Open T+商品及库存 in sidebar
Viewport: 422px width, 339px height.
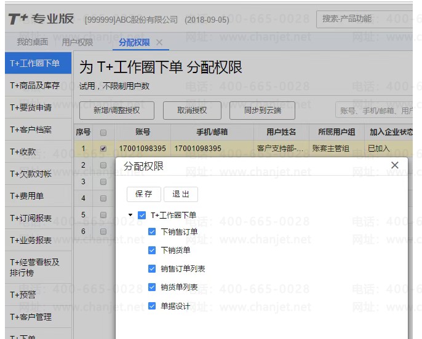coord(38,85)
